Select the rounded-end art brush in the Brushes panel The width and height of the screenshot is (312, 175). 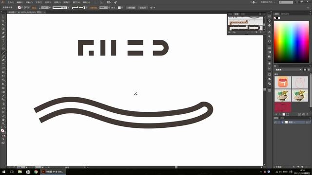pyautogui.click(x=245, y=28)
